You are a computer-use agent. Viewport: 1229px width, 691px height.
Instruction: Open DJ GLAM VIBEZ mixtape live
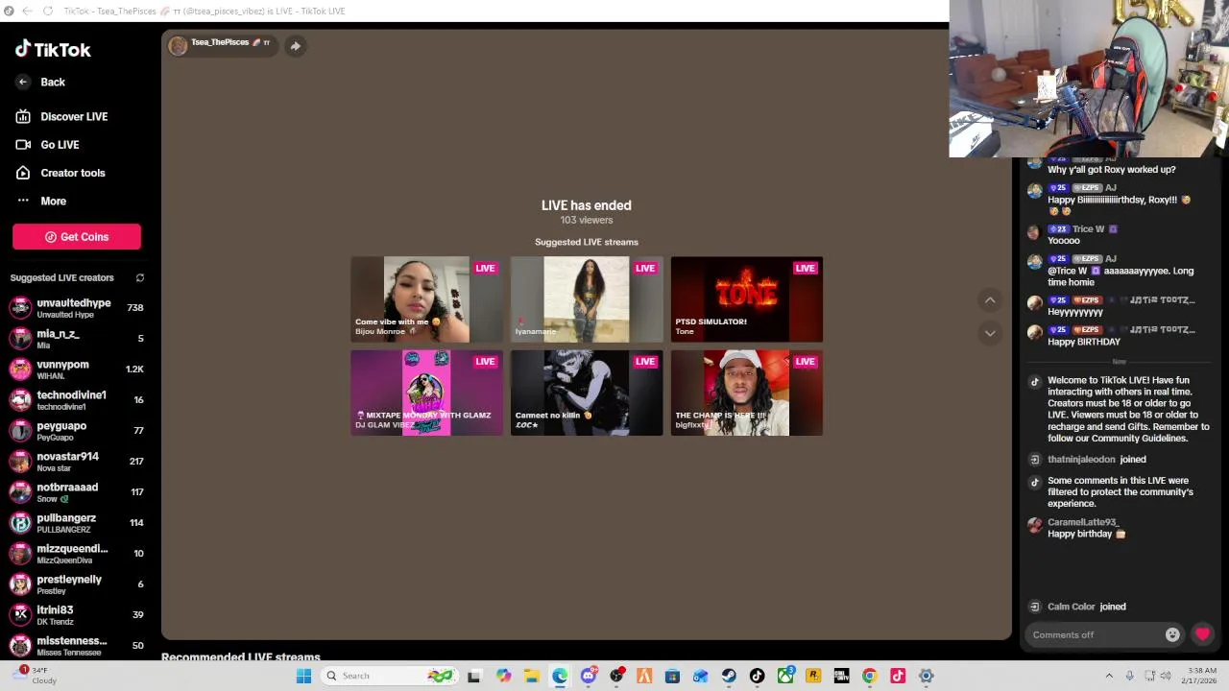[x=426, y=393]
